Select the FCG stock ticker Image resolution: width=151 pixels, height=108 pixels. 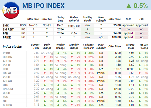[5, 97]
